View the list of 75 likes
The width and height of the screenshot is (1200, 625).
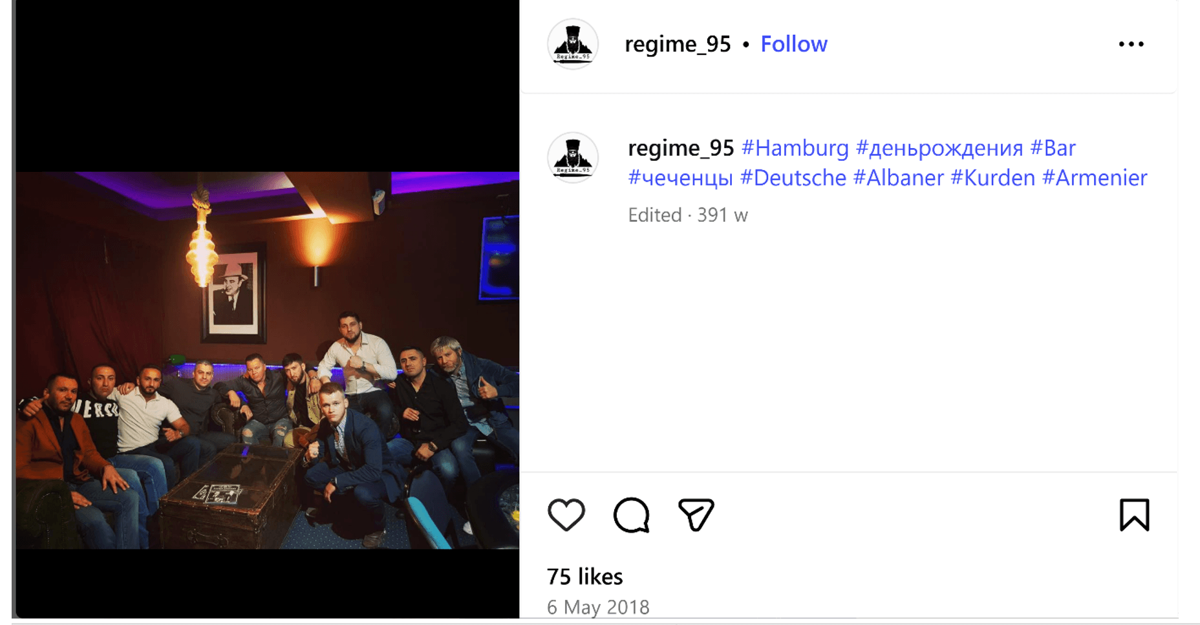coord(584,577)
